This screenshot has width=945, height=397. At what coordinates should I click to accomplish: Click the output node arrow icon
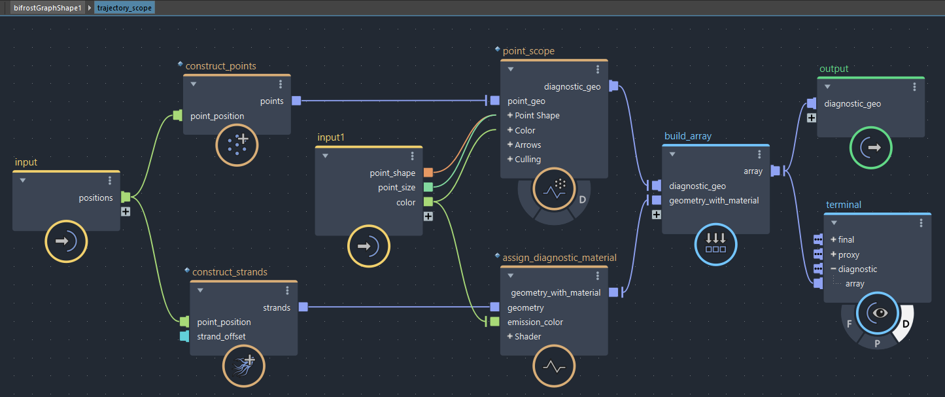(870, 148)
